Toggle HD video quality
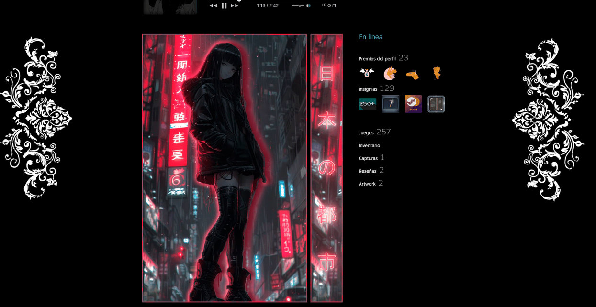Image resolution: width=596 pixels, height=307 pixels. (x=324, y=5)
